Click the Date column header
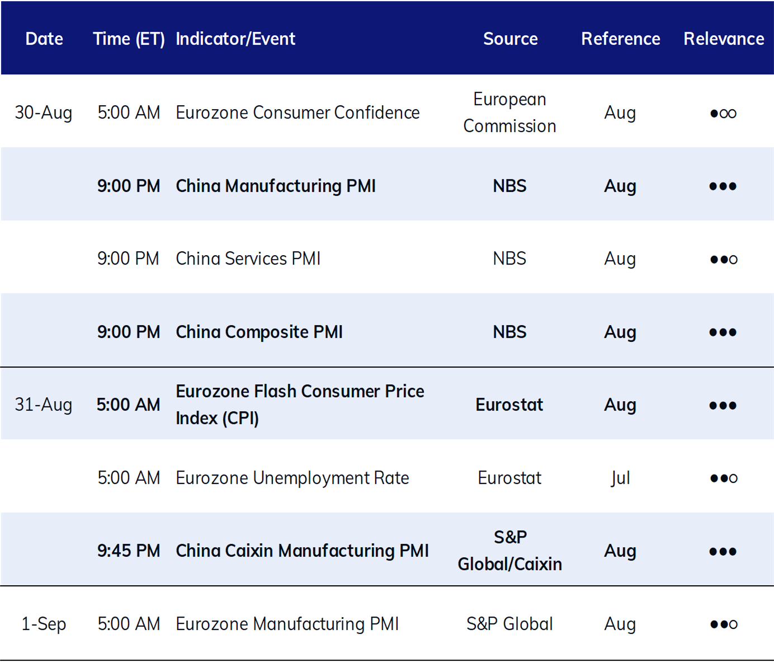The width and height of the screenshot is (774, 663). click(x=44, y=39)
